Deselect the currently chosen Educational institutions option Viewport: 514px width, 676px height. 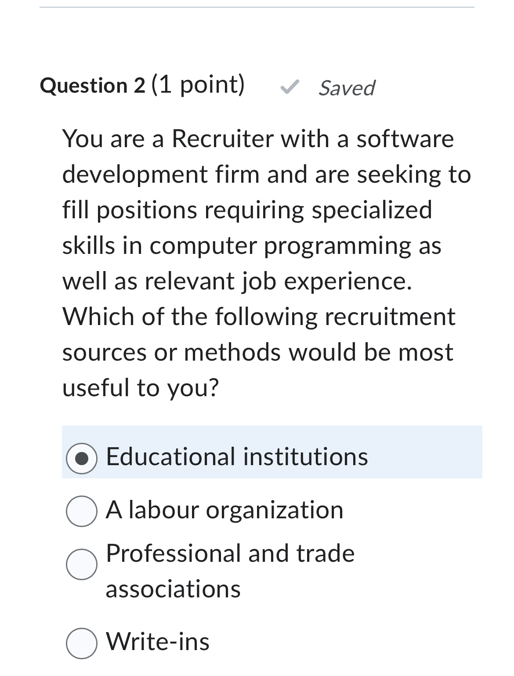pyautogui.click(x=82, y=458)
